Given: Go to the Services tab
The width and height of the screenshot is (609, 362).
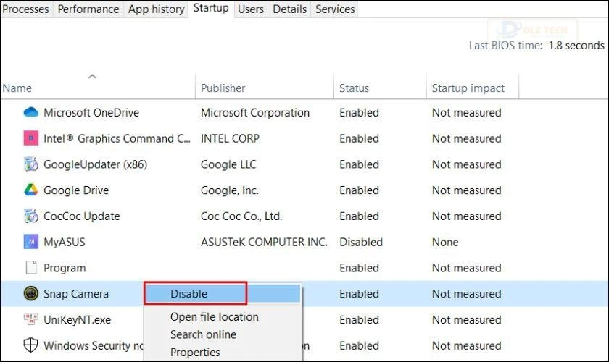Looking at the screenshot, I should click(335, 9).
